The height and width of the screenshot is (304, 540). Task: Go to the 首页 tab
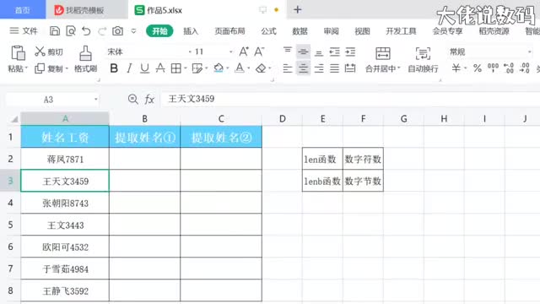pyautogui.click(x=23, y=10)
